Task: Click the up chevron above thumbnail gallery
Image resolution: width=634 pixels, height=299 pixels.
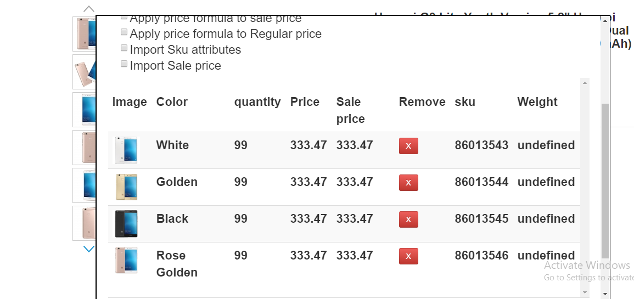Action: pyautogui.click(x=89, y=9)
